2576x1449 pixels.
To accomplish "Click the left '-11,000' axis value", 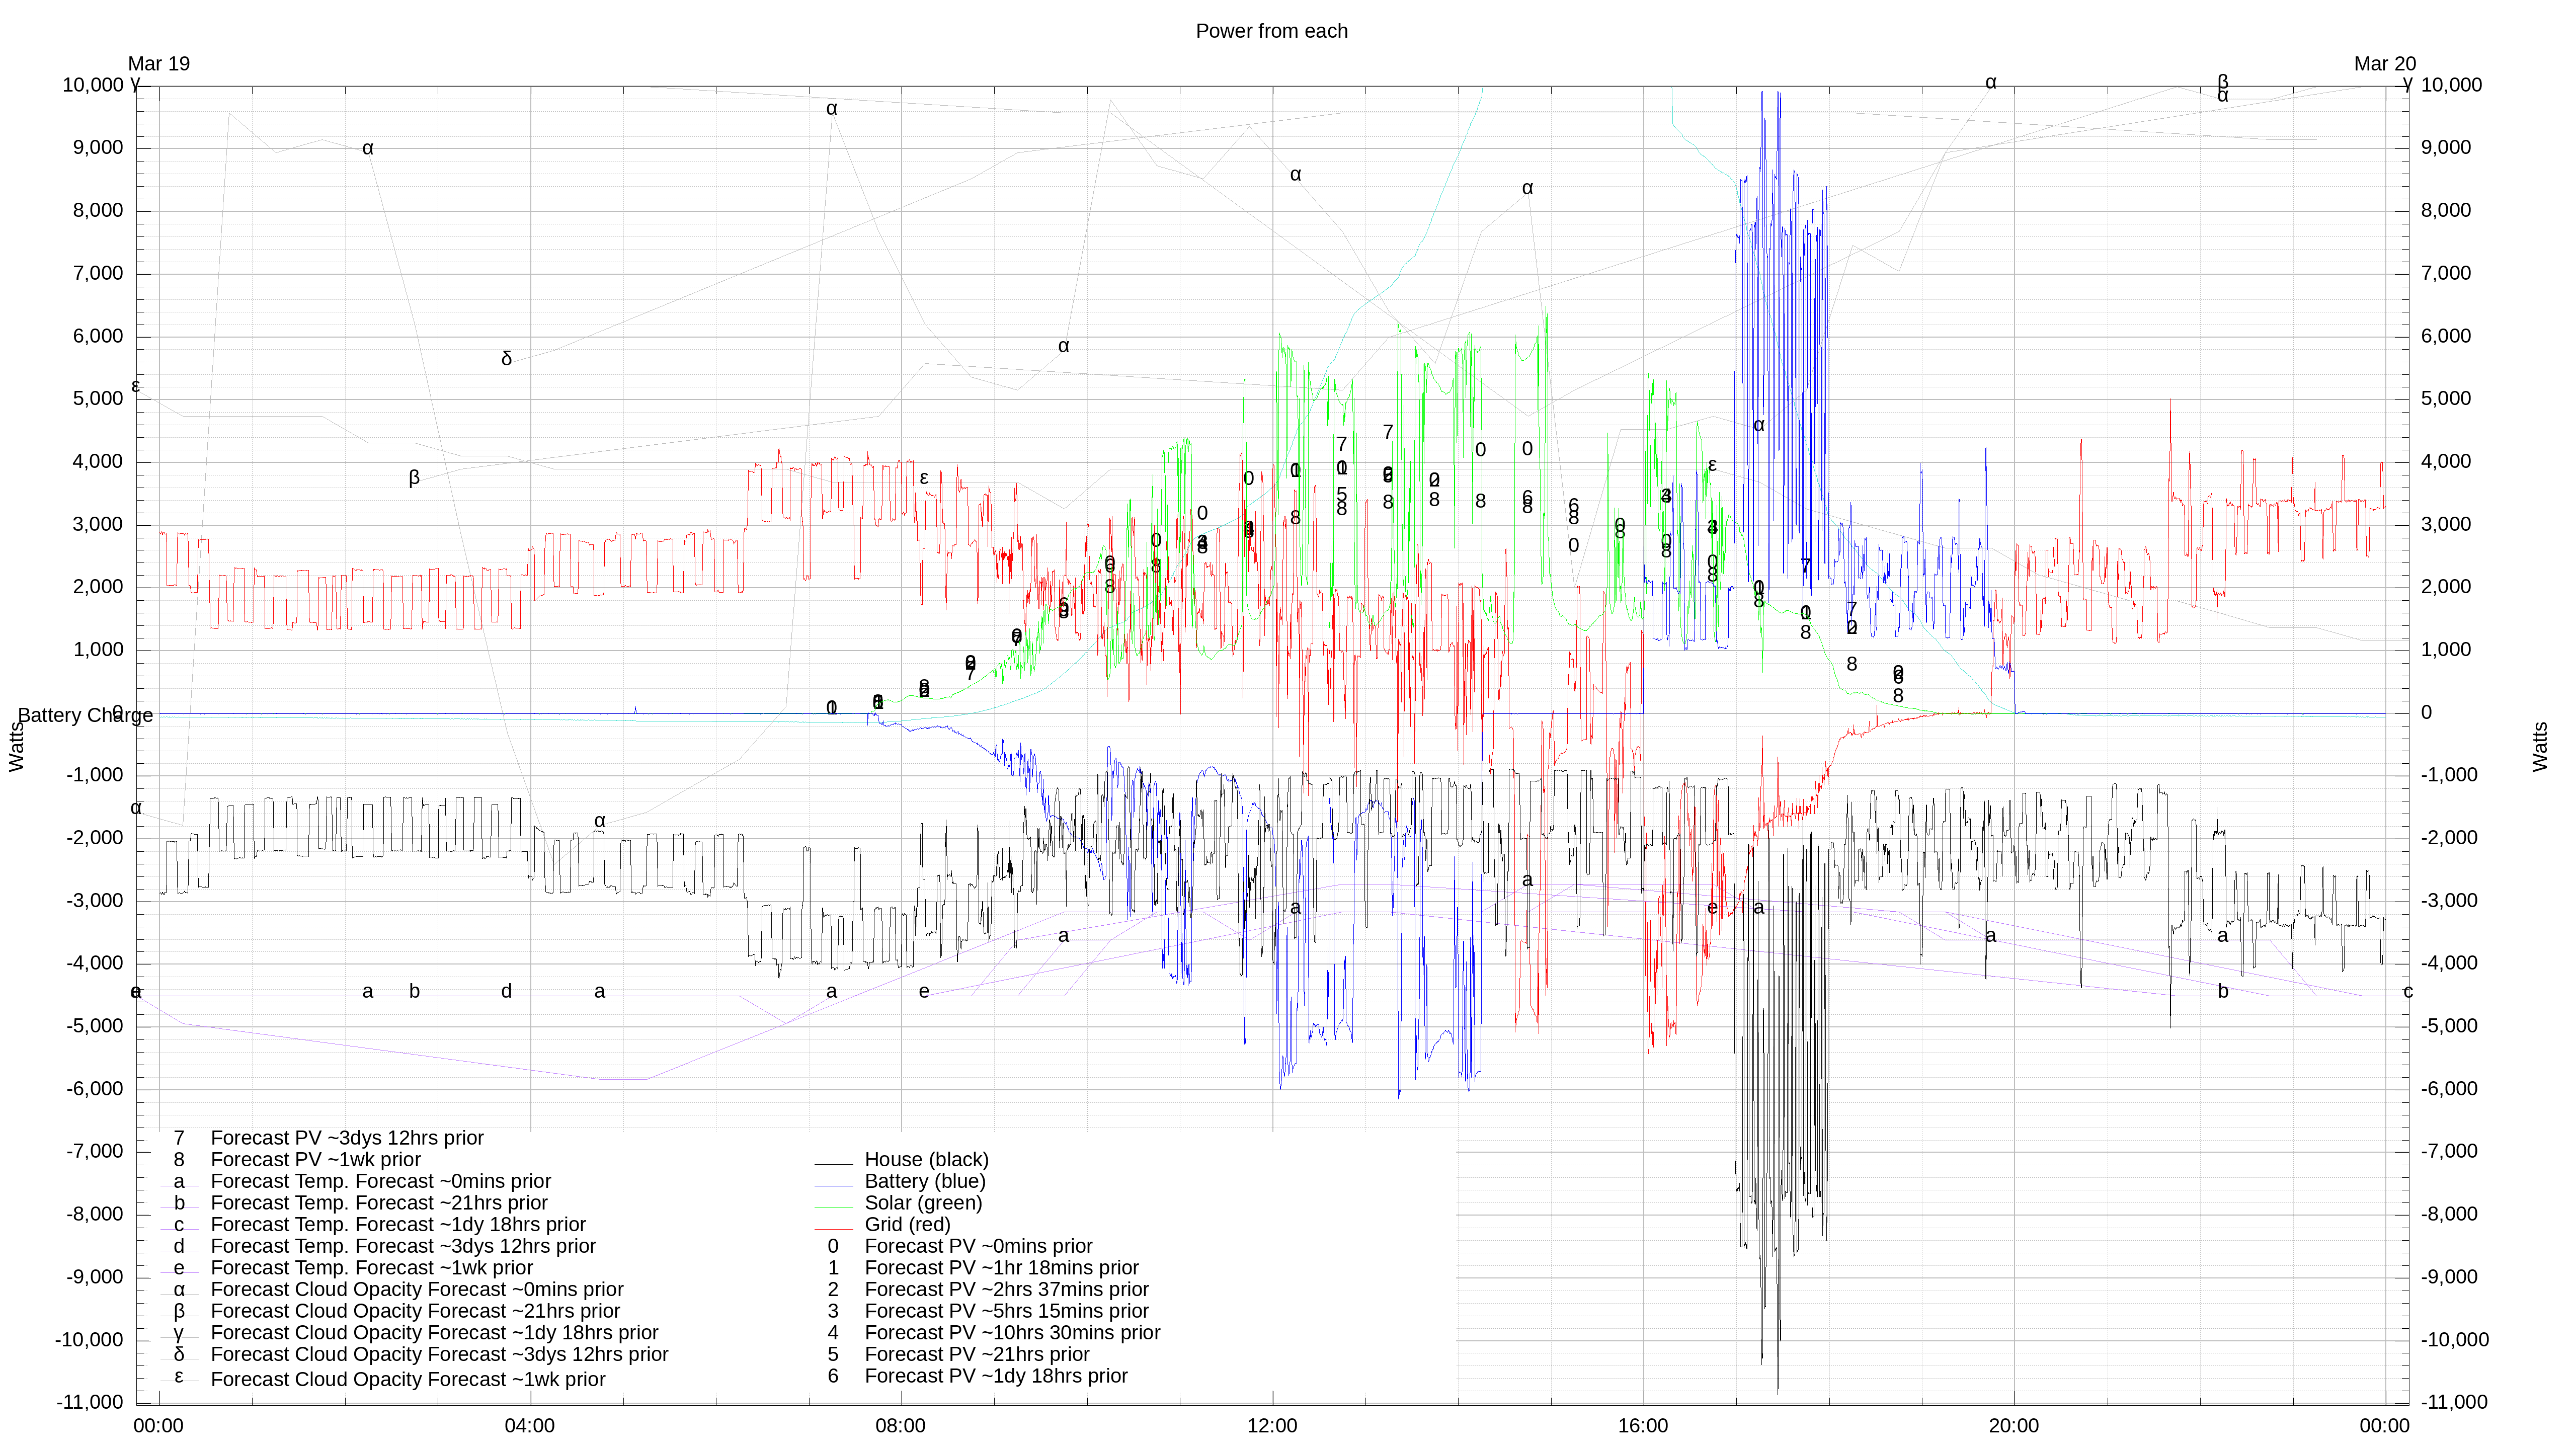I will (x=89, y=1402).
